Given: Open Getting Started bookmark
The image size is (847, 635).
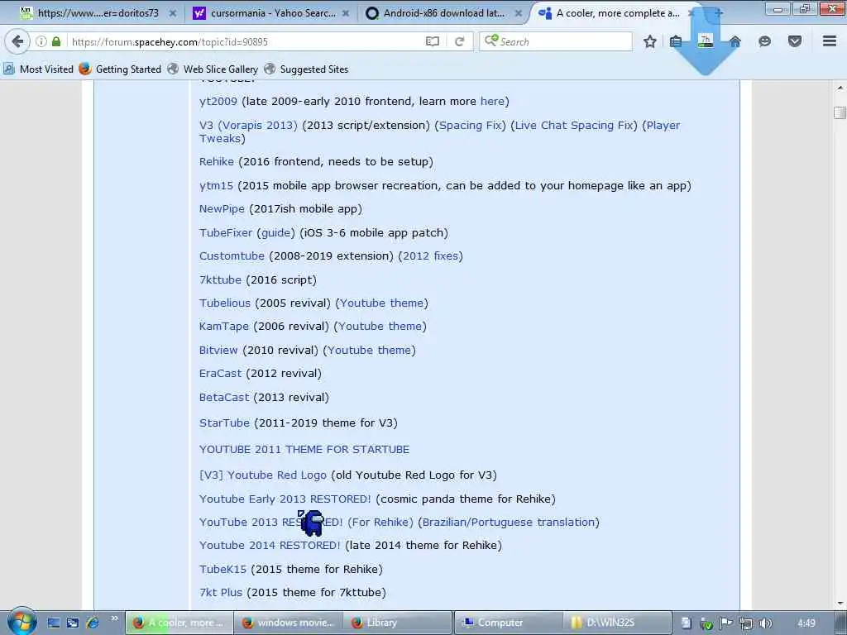Looking at the screenshot, I should pos(120,69).
